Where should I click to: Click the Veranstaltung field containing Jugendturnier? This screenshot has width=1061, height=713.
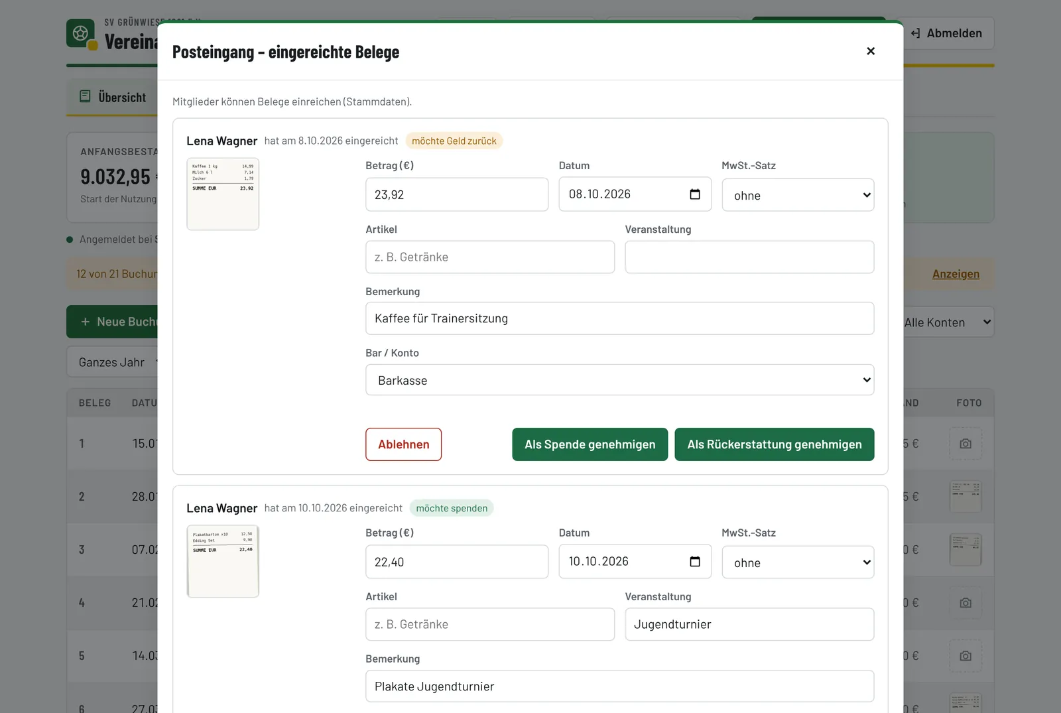(749, 624)
